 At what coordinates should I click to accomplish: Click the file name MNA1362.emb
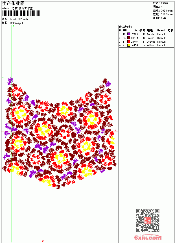pyautogui.click(x=19, y=19)
